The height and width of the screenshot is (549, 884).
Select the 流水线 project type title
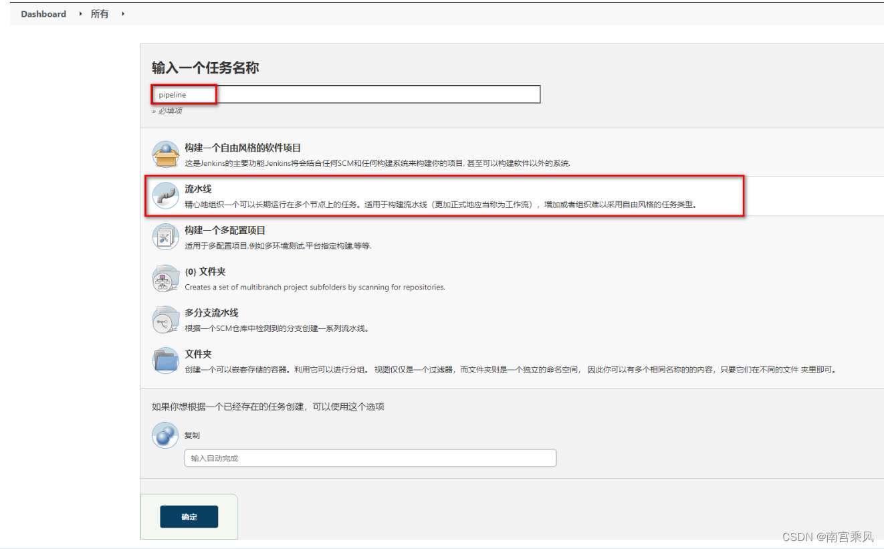click(198, 189)
